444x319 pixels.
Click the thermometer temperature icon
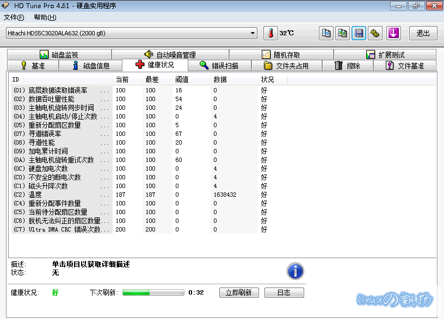pyautogui.click(x=270, y=33)
